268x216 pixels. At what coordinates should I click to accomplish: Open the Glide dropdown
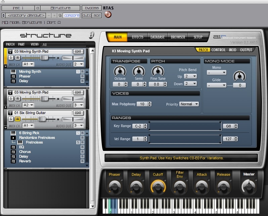(x=217, y=85)
